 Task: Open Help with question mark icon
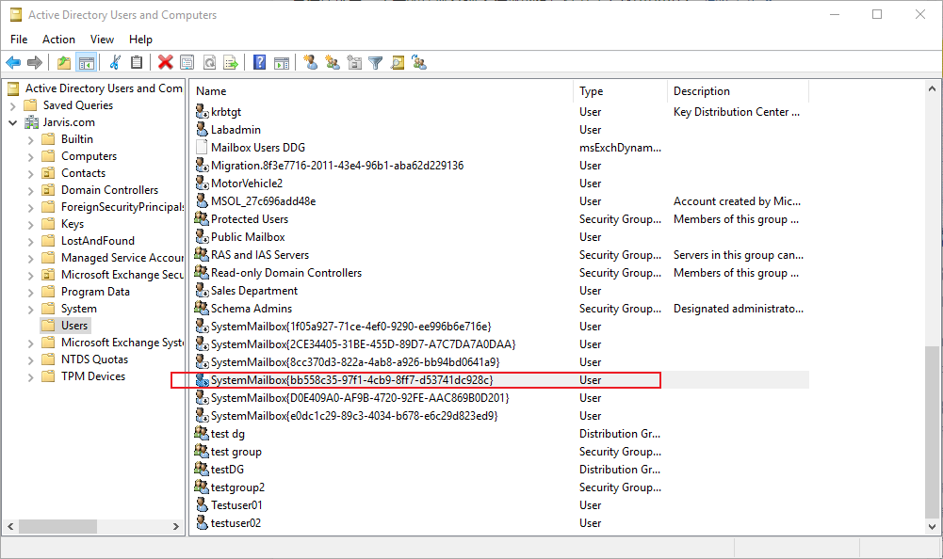tap(259, 62)
